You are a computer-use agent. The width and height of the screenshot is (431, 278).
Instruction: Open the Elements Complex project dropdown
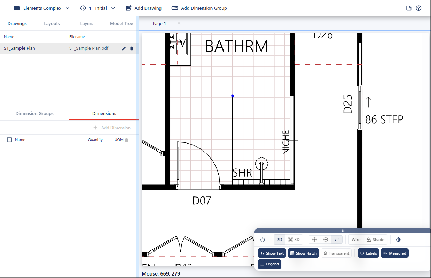(42, 8)
